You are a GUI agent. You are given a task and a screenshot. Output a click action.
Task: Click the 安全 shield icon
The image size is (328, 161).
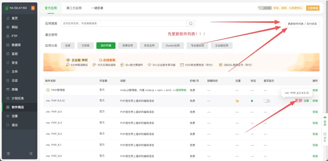coord(8,63)
